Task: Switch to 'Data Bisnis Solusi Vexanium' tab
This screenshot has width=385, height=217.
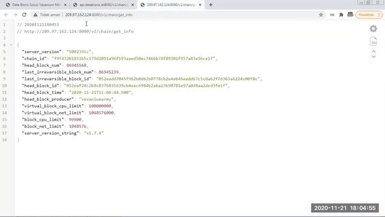Action: coord(36,5)
